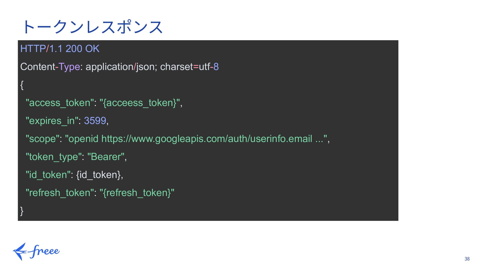Viewport: 480px width, 270px height.
Task: Click the freee wordmark text logo
Action: tap(44, 251)
